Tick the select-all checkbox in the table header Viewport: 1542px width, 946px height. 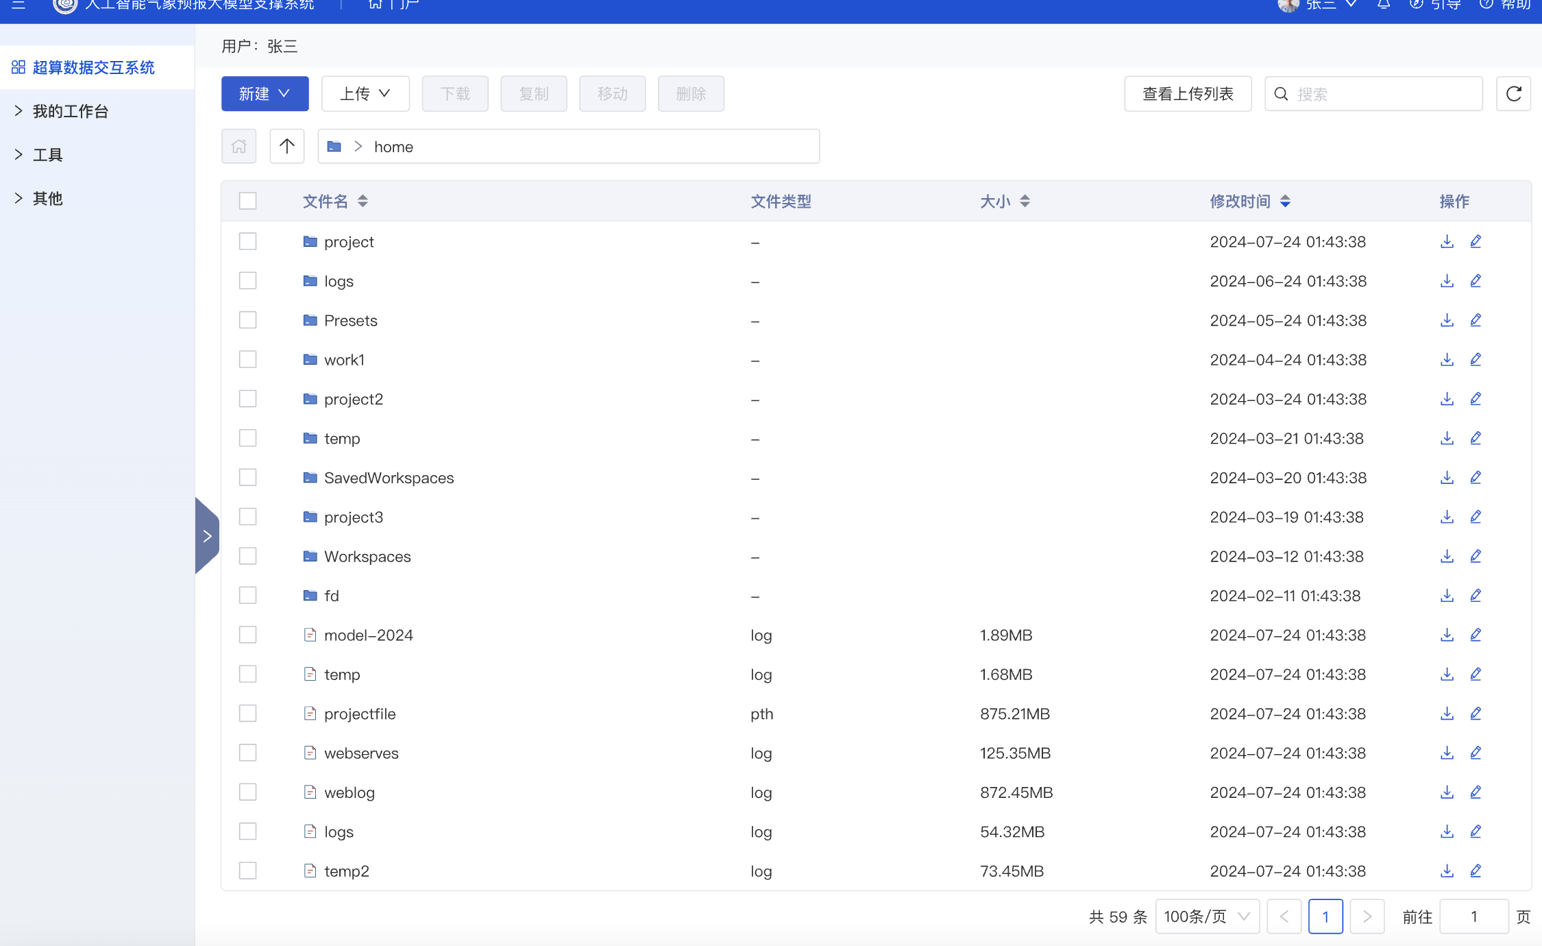[247, 201]
